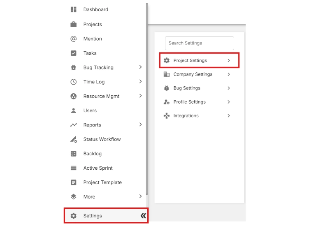Click the Company Settings building icon
This screenshot has width=309, height=226.
coord(167,74)
